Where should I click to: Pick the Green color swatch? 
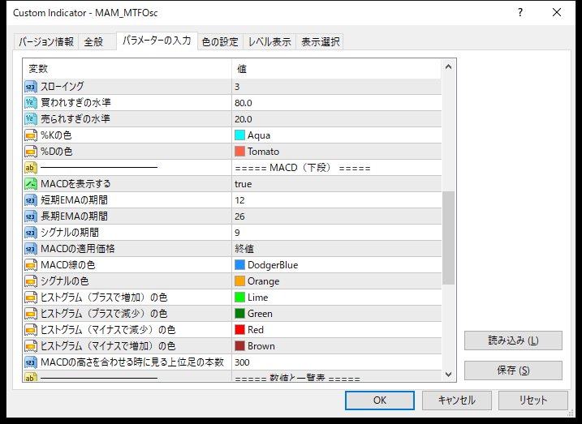click(239, 314)
